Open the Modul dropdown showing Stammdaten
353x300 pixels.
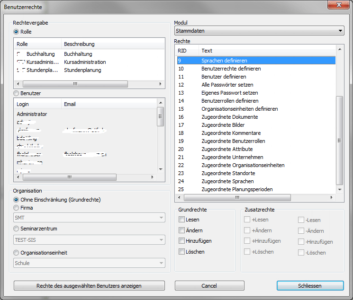coord(259,31)
